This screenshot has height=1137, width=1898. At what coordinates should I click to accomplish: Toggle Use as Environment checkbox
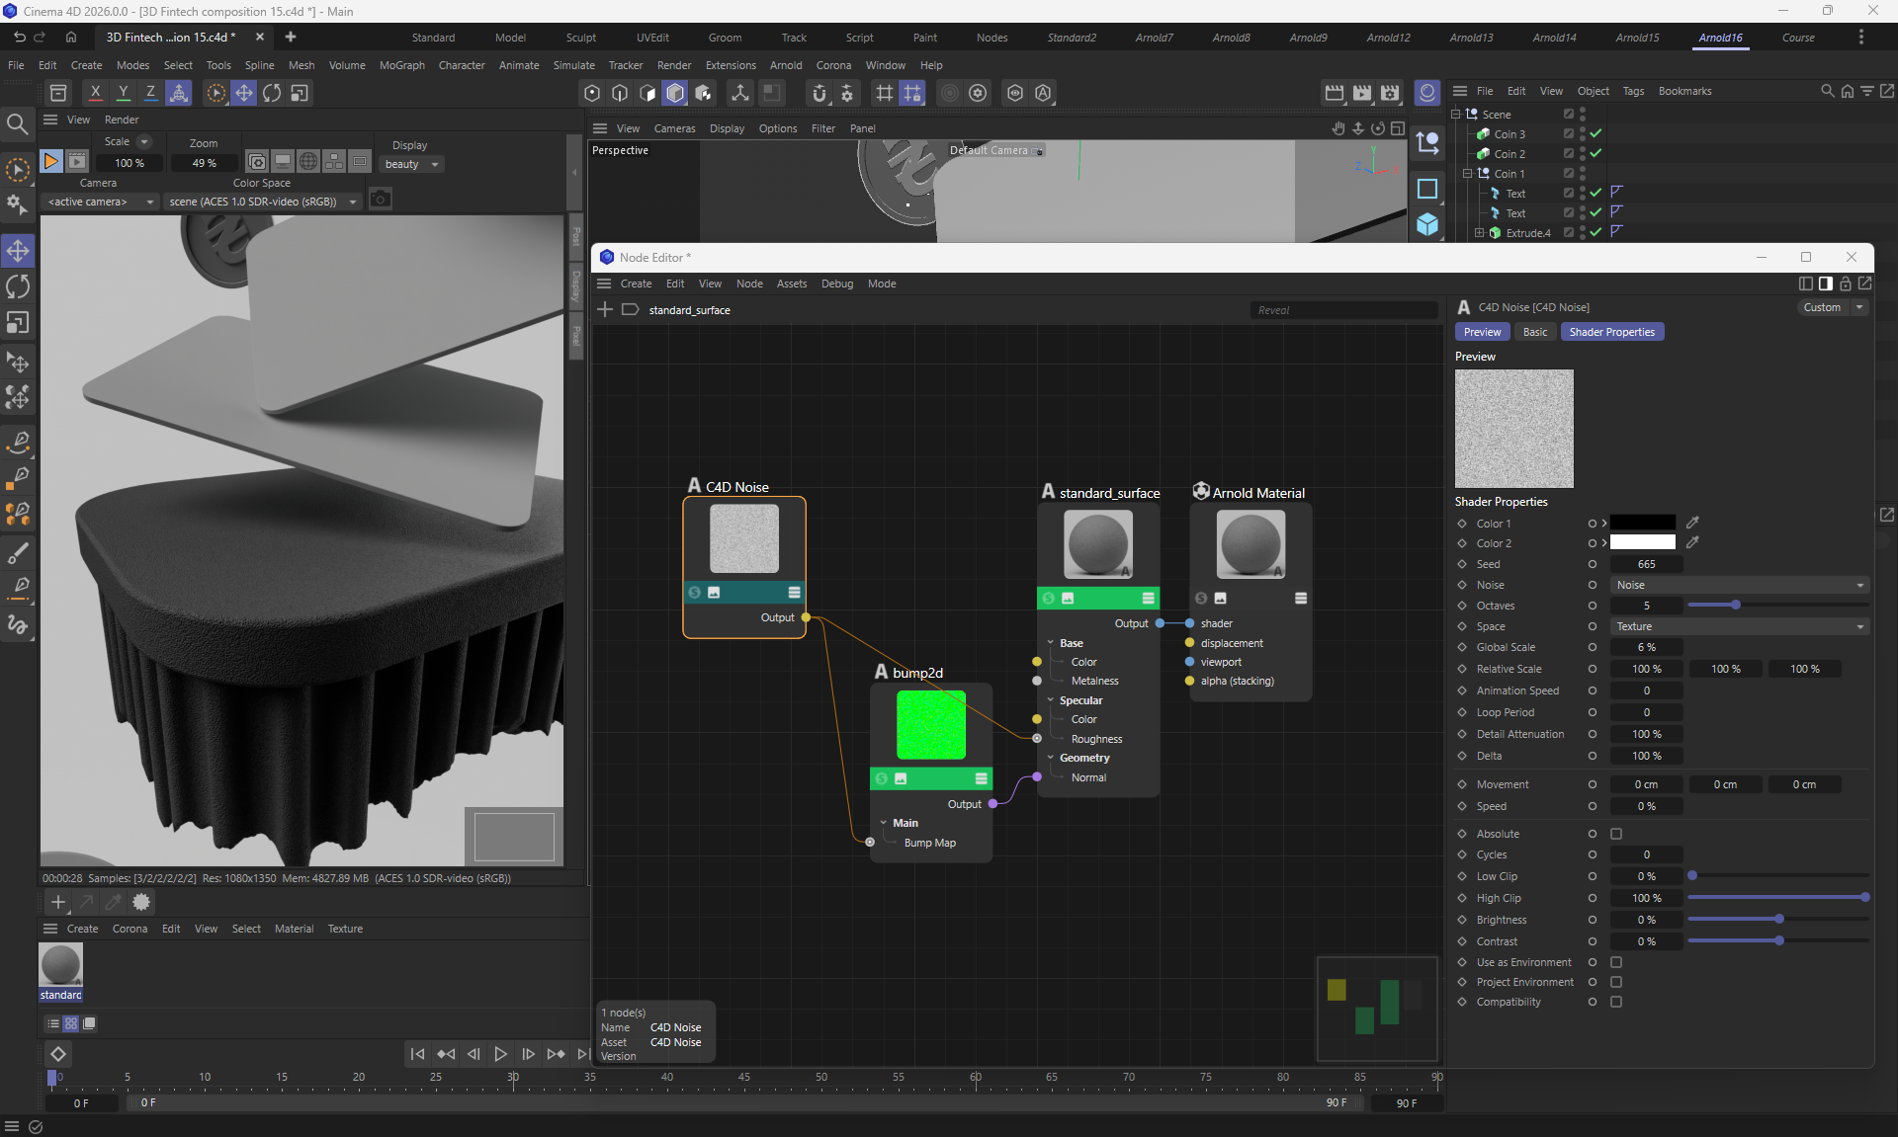pos(1616,962)
